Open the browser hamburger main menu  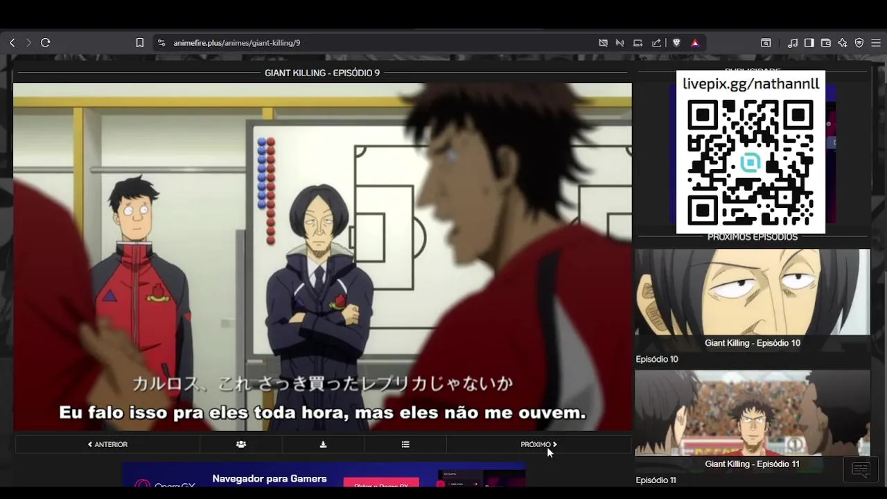click(876, 43)
